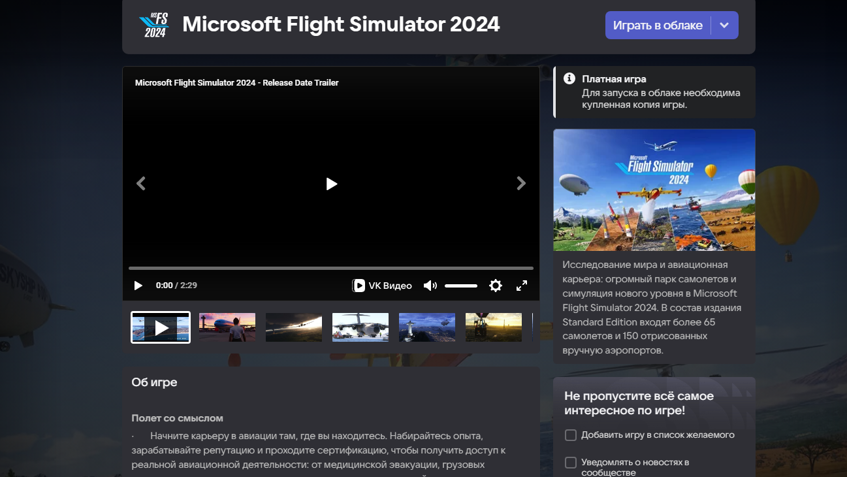Click the video volume slider
The height and width of the screenshot is (477, 847).
[461, 286]
